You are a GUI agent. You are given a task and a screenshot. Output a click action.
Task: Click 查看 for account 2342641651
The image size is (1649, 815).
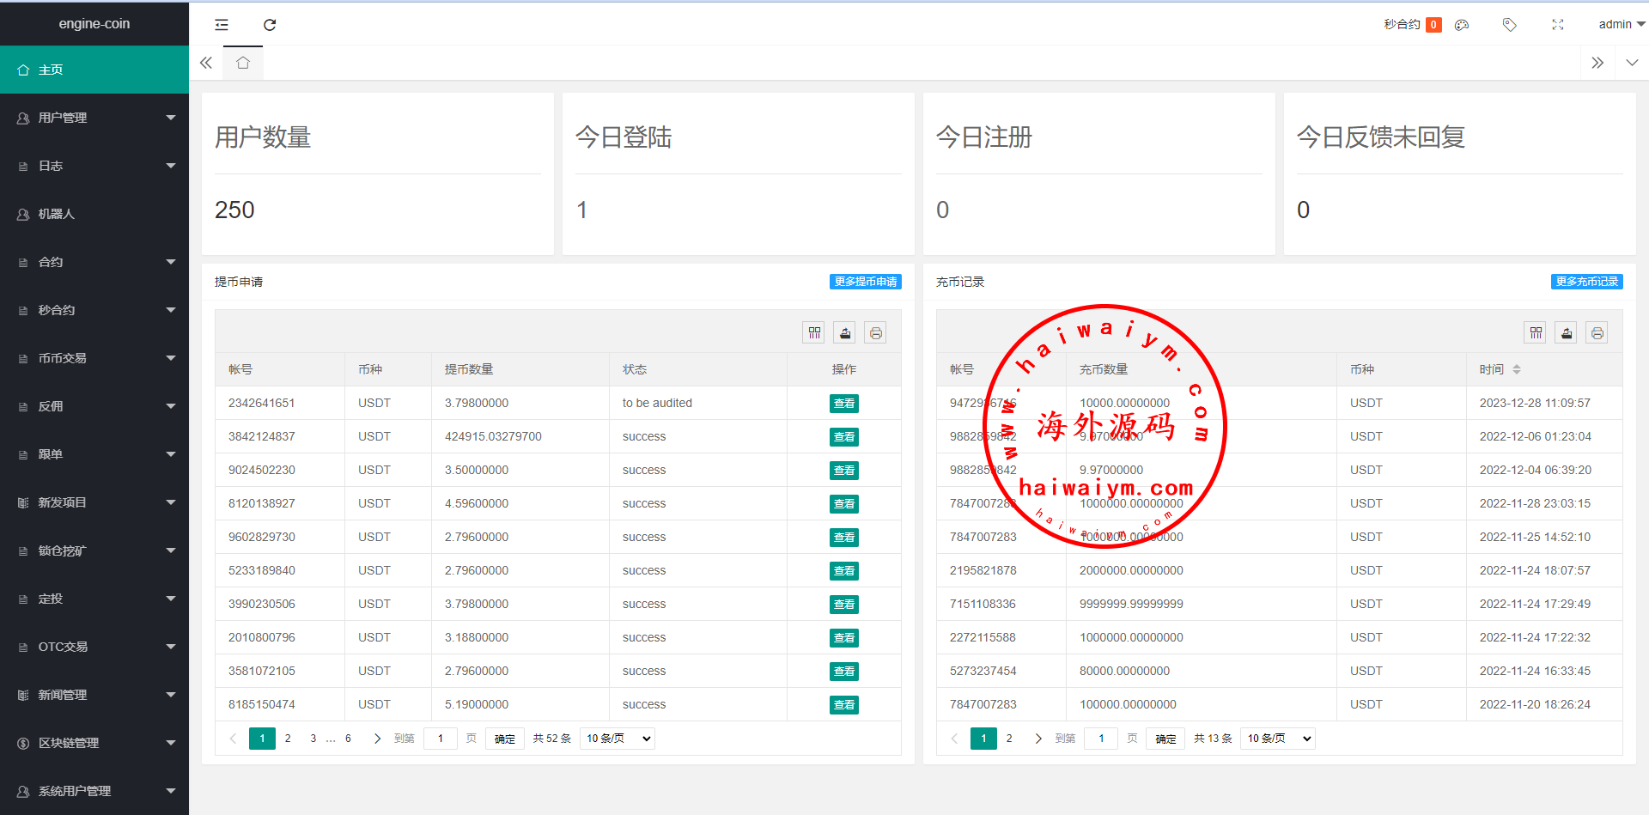click(x=843, y=404)
